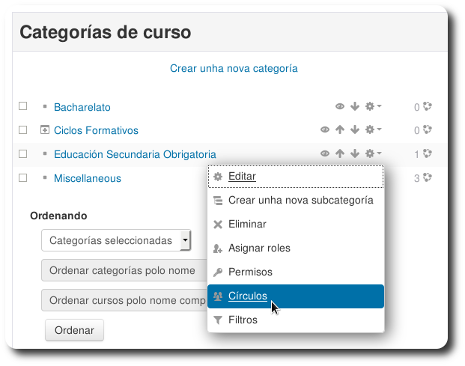
Task: Click the Editar gear icon
Action: point(218,177)
